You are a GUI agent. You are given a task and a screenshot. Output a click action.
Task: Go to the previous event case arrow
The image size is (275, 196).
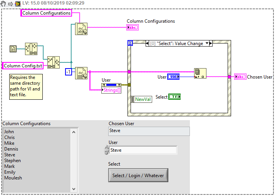147,43
